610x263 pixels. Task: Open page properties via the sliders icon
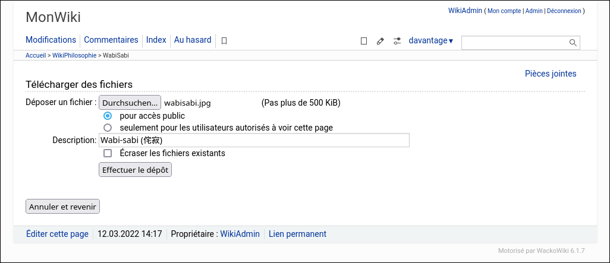tap(397, 41)
